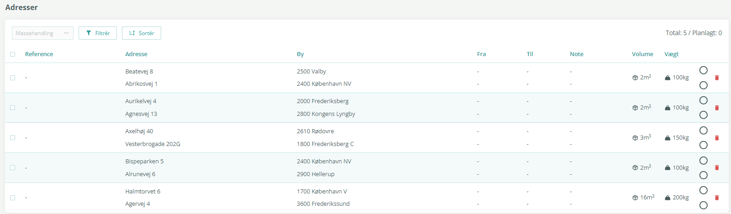This screenshot has width=731, height=214.
Task: Click the 3m³ volume box icon
Action: (x=635, y=138)
